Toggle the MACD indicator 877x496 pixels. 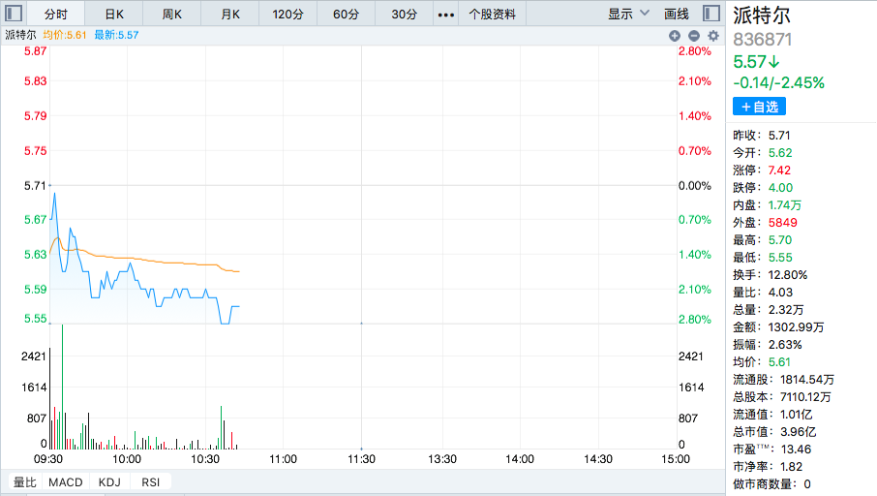point(66,481)
